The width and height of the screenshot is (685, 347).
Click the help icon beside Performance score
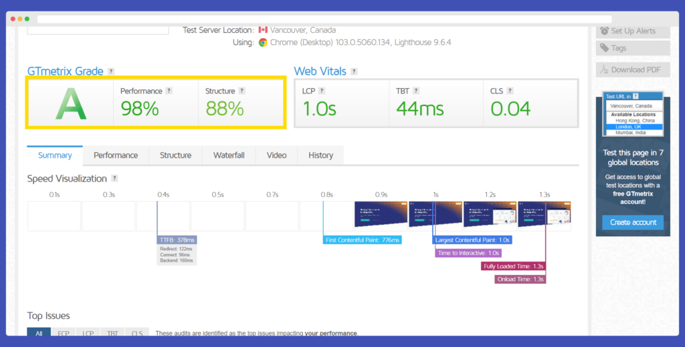[169, 91]
